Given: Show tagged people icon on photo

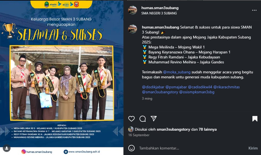Looking at the screenshot, I should (7, 148).
